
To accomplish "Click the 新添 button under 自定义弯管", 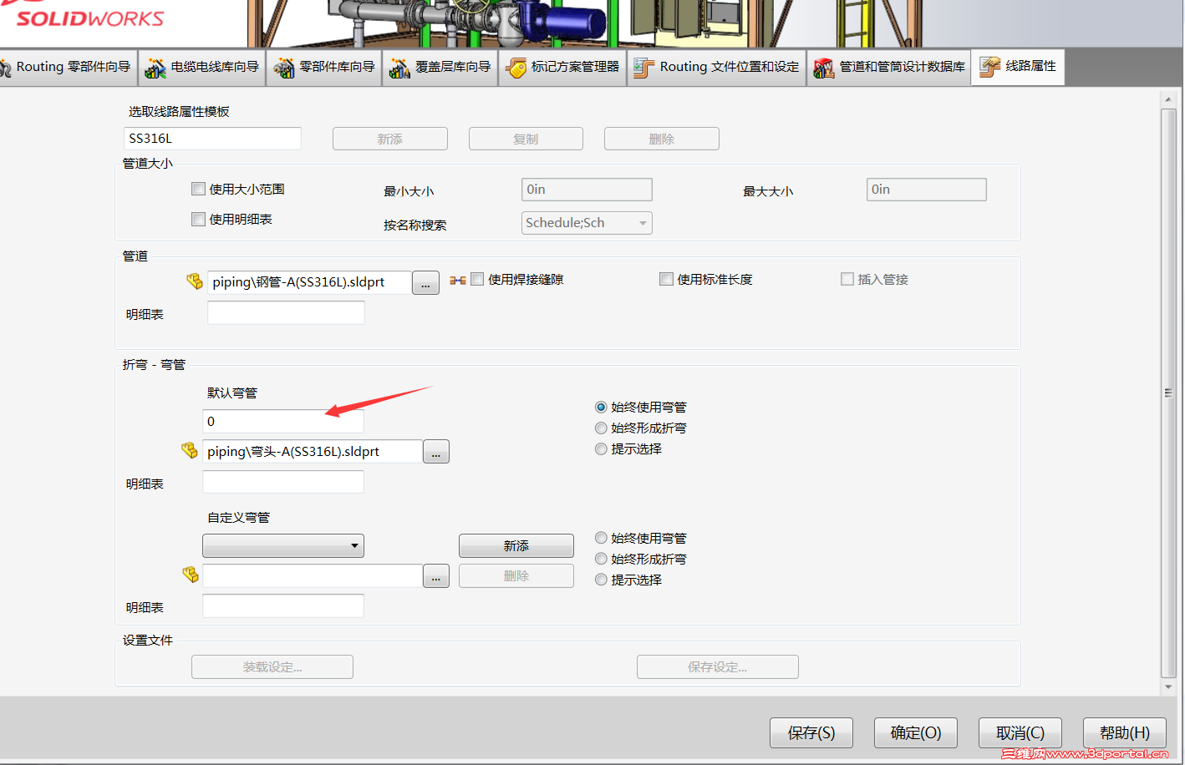I will pos(516,546).
